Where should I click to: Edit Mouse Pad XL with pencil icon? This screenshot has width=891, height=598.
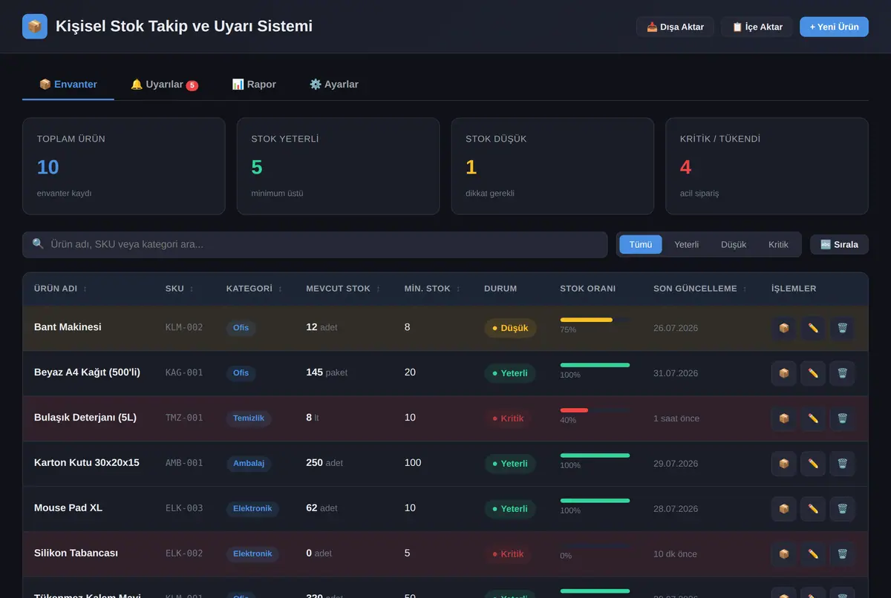point(813,509)
